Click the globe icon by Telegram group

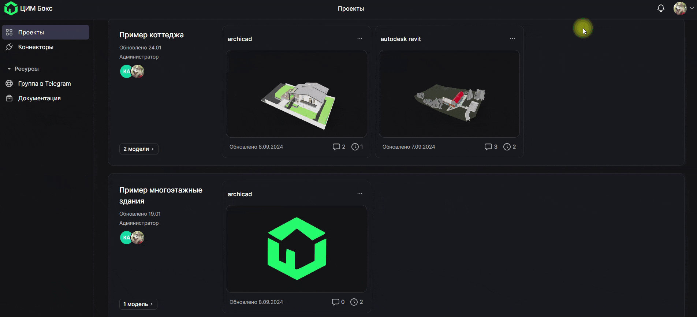point(9,83)
